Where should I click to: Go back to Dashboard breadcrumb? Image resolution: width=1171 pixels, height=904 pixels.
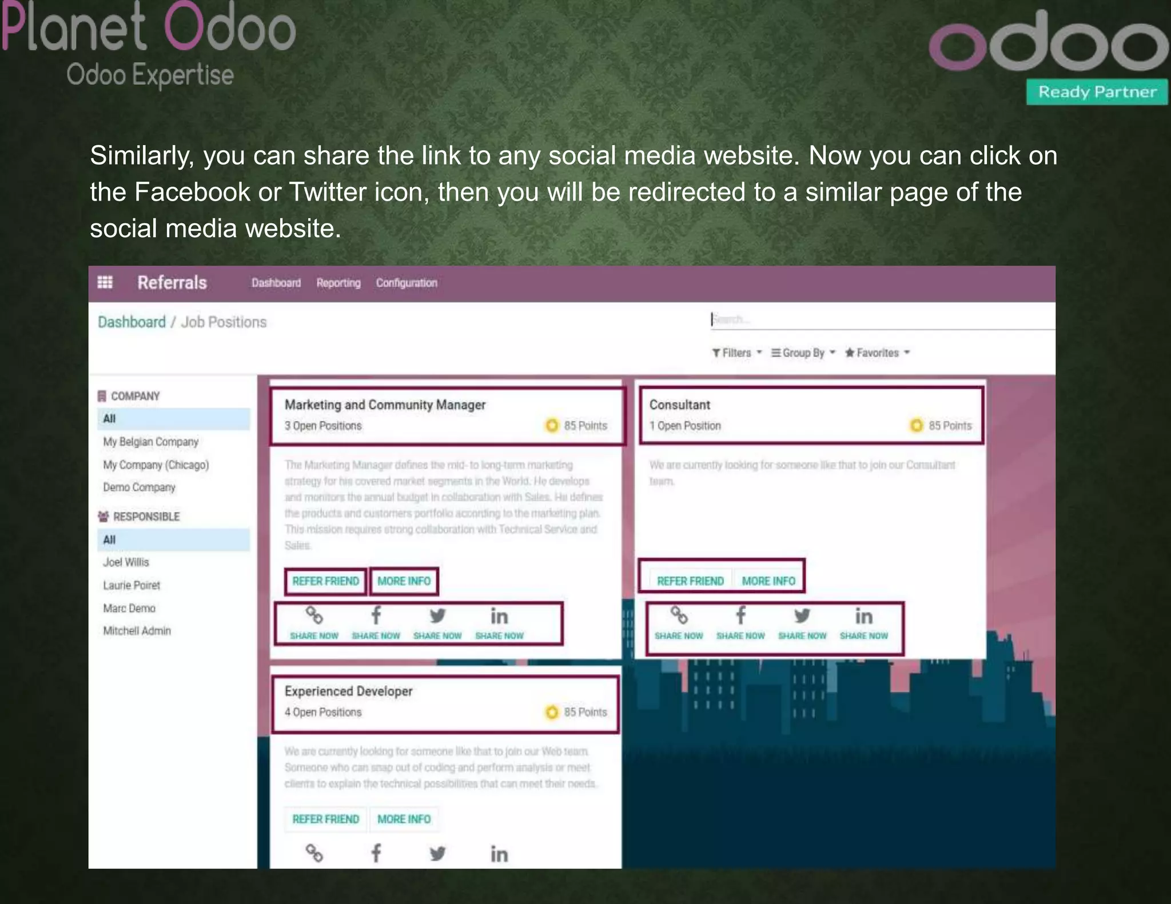(x=132, y=322)
